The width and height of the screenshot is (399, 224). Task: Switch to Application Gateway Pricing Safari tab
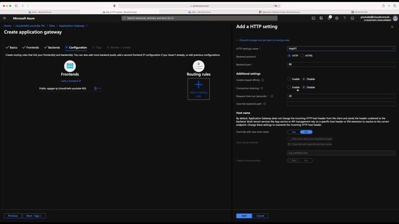[279, 12]
